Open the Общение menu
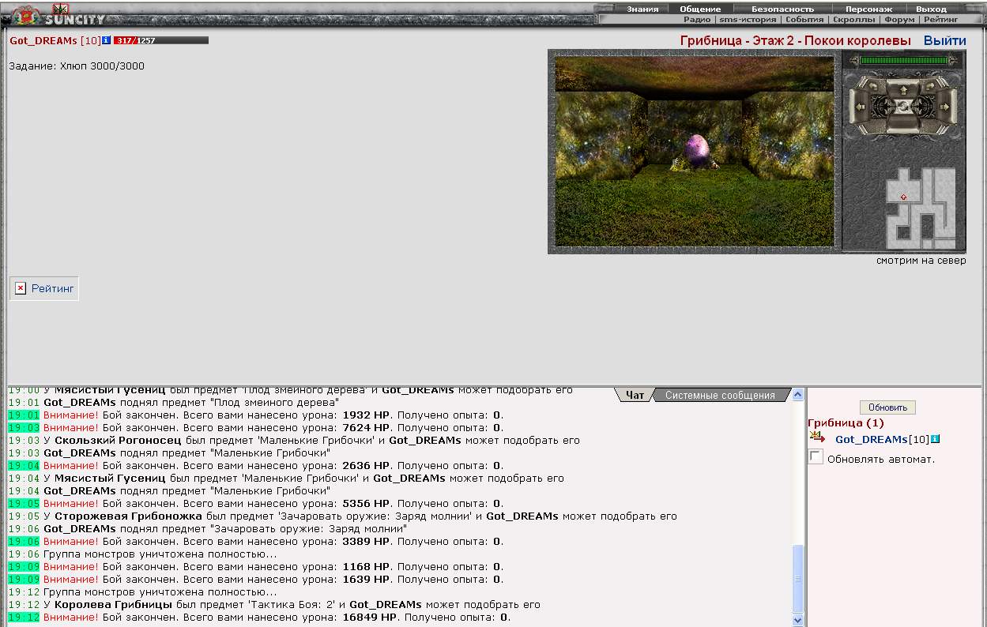987x627 pixels. coord(700,9)
